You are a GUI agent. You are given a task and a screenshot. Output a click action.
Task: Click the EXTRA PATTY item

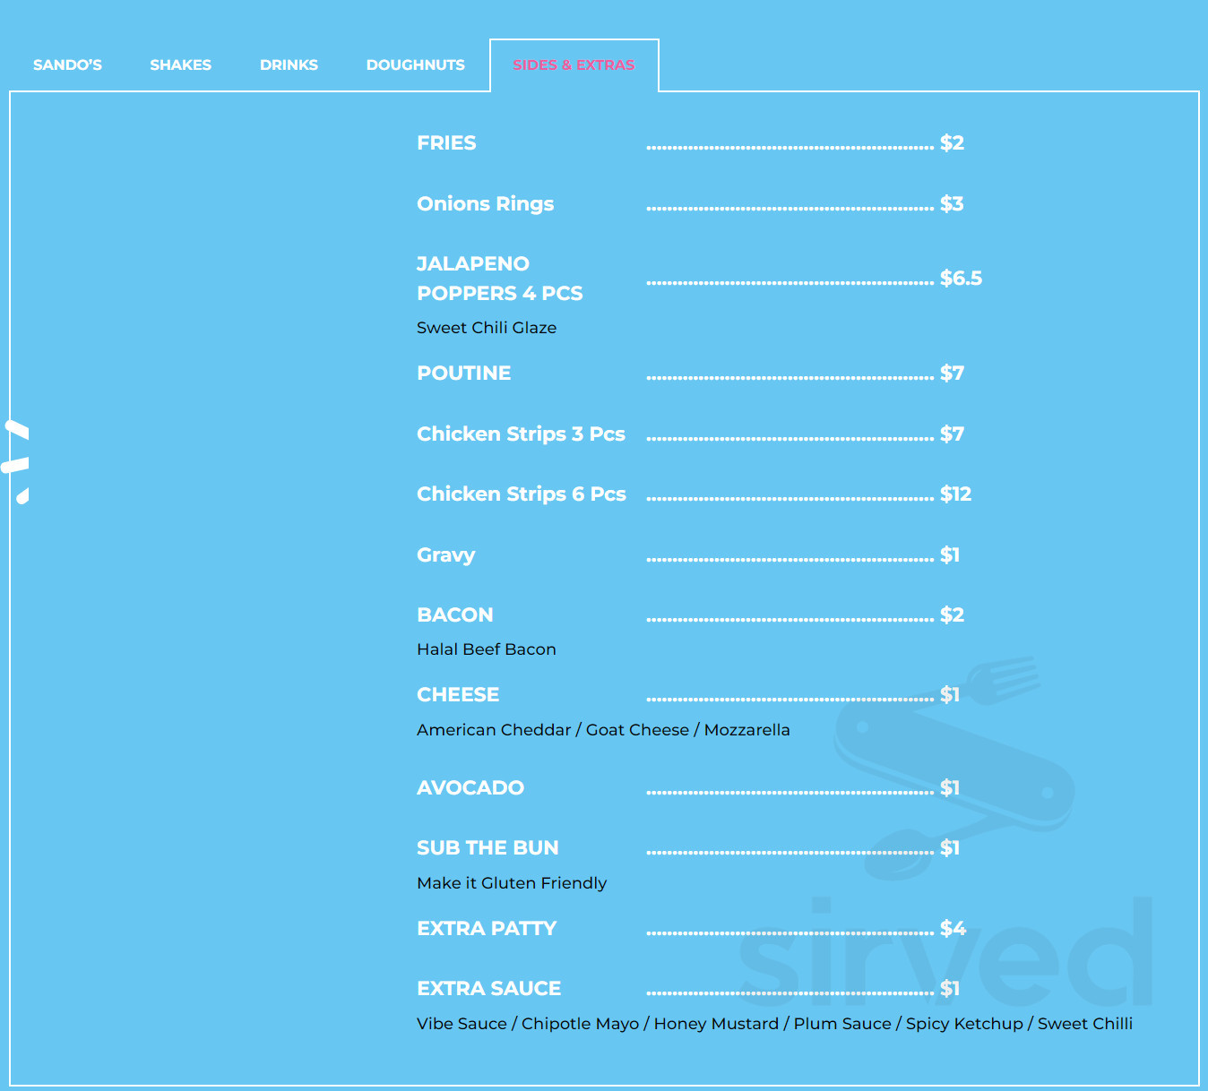click(x=487, y=929)
